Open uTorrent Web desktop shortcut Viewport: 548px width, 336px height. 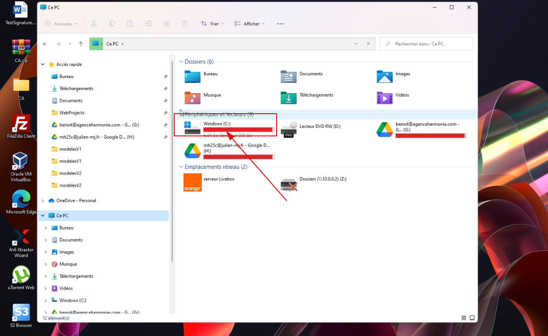click(21, 278)
